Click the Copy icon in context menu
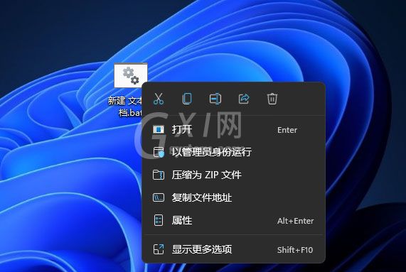Image resolution: width=406 pixels, height=272 pixels. [187, 99]
